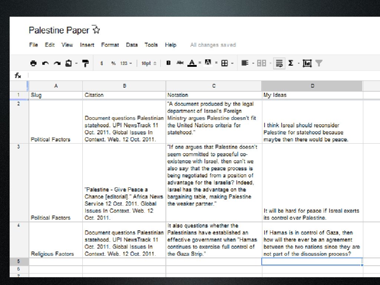This screenshot has width=380, height=285.
Task: Open the text color picker
Action: [192, 63]
